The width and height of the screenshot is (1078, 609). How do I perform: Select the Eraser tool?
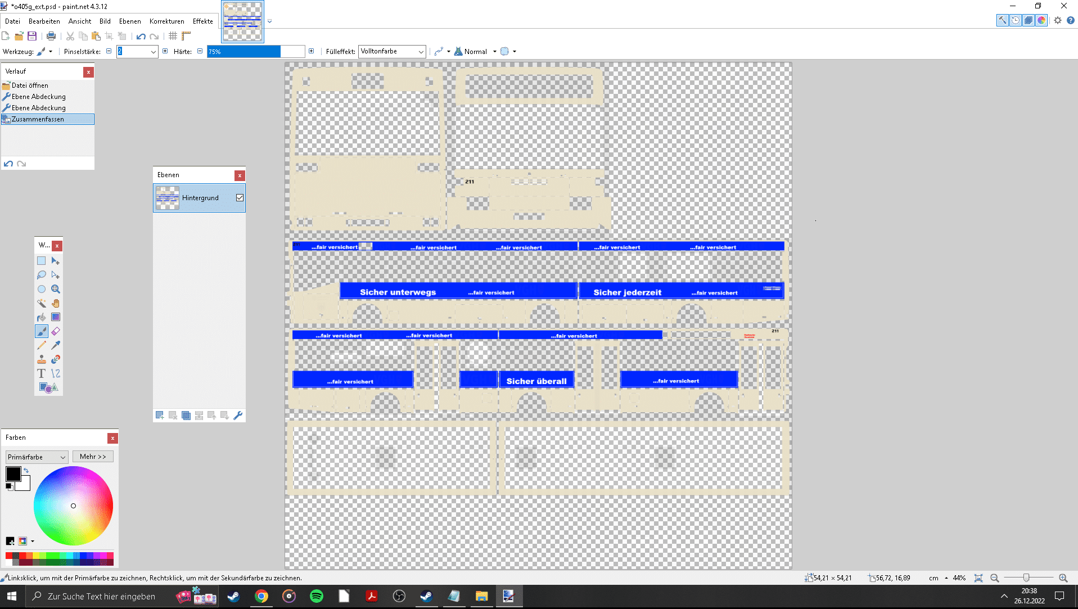tap(56, 331)
